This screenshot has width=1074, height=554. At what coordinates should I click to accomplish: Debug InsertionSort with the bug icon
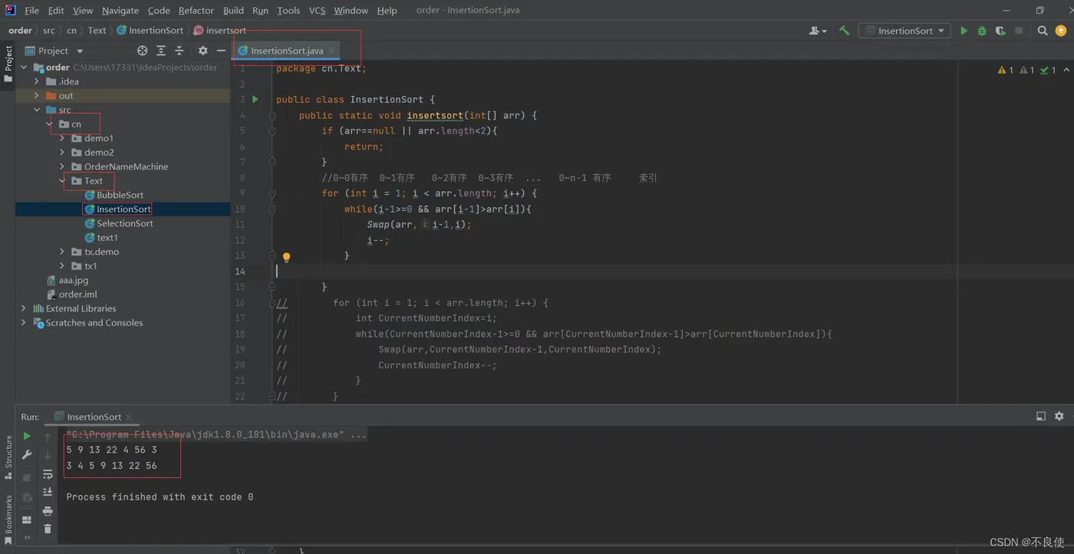(x=982, y=31)
